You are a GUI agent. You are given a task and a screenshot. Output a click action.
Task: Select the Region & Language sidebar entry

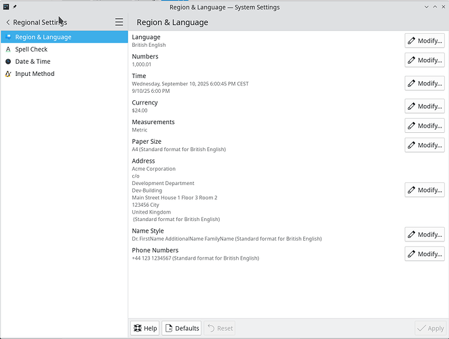[43, 37]
